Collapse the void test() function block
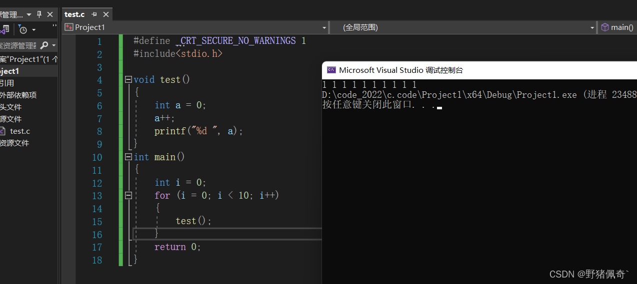Screen dimensions: 637x284 coord(128,79)
